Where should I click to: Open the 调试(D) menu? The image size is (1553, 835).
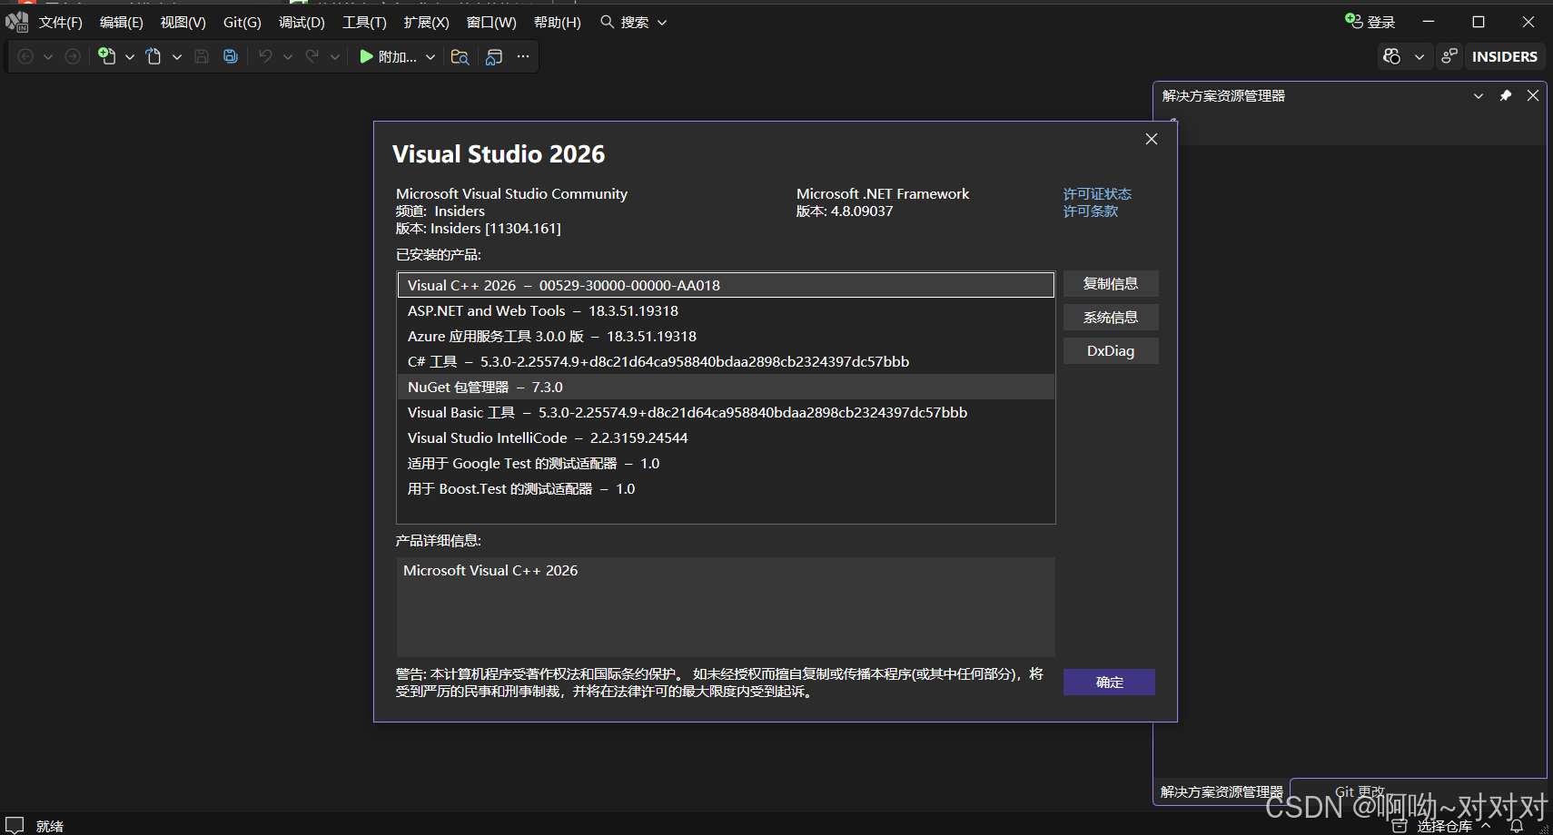pos(302,22)
